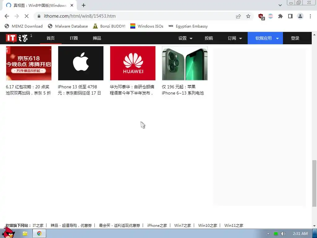Click the 登录 login button
Screen dimensions: 317x238
click(295, 38)
